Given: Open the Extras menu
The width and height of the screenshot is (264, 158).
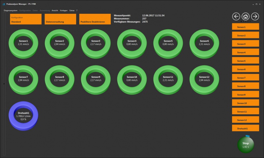Looking at the screenshot, I should point(72,11).
